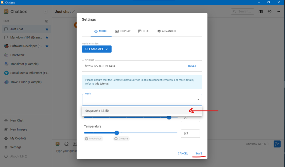Screen dimensions: 285x167
Task: Open Markdown 101 (Example) chat
Action: pos(26,38)
